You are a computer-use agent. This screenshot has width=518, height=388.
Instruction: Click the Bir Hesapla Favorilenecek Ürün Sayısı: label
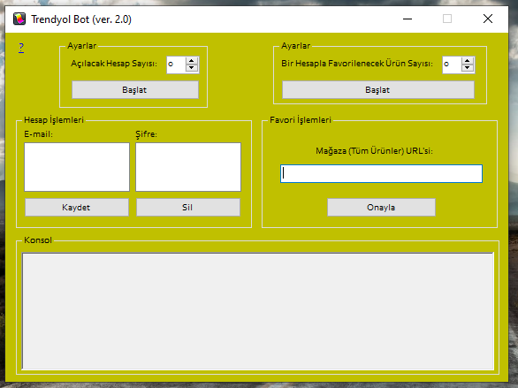[x=357, y=64]
